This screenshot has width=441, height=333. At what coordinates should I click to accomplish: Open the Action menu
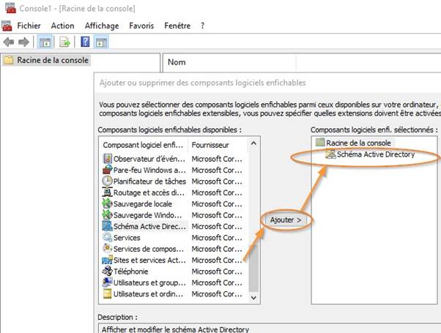pos(62,26)
